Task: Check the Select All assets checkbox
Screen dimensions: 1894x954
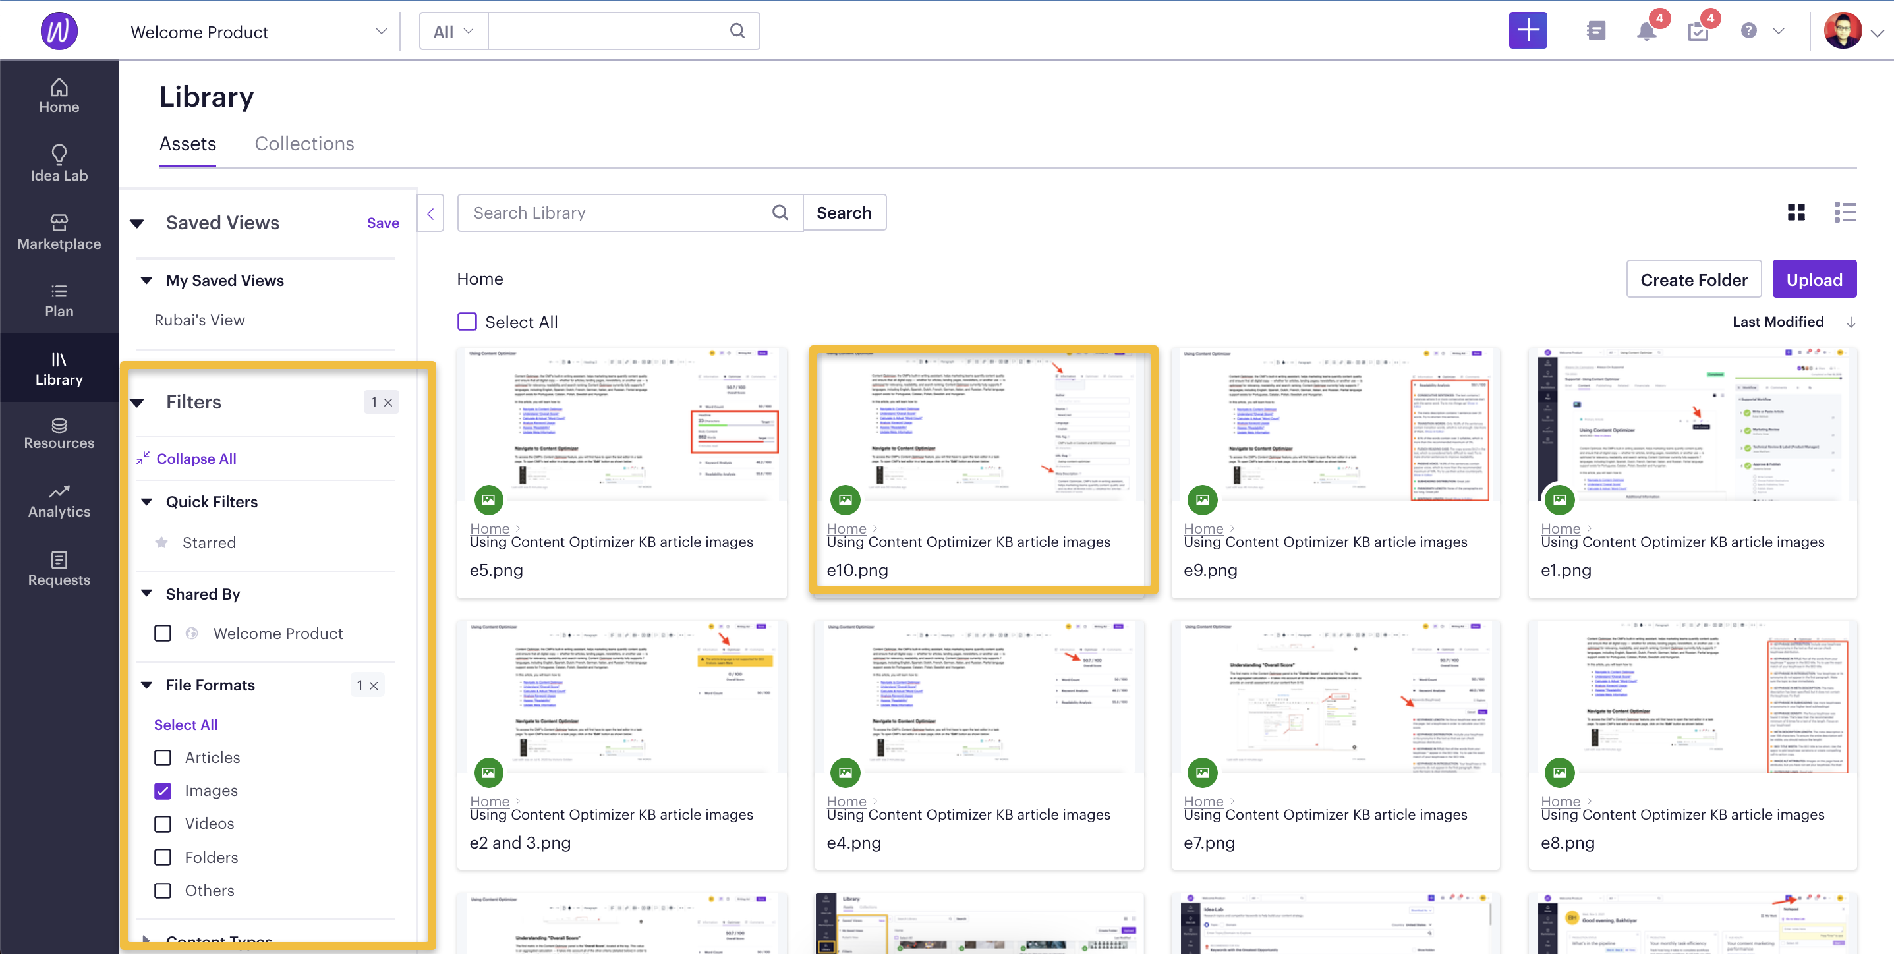Action: pos(467,322)
